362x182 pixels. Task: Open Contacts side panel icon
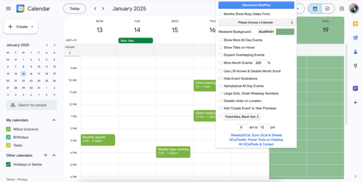click(x=355, y=52)
